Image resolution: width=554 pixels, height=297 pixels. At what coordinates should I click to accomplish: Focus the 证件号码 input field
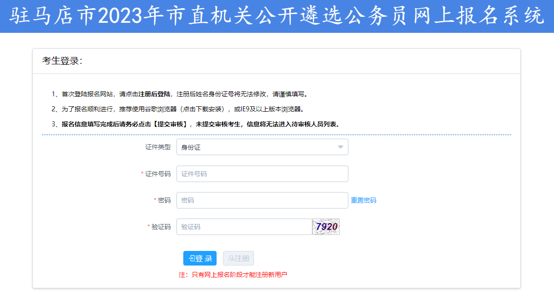pyautogui.click(x=262, y=174)
